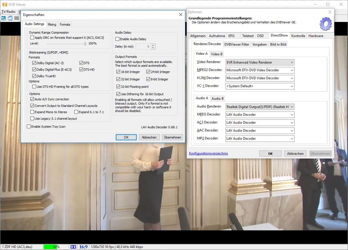Toggle Enable System Tray Icon checkbox
Image resolution: width=348 pixels, height=250 pixels.
29,127
